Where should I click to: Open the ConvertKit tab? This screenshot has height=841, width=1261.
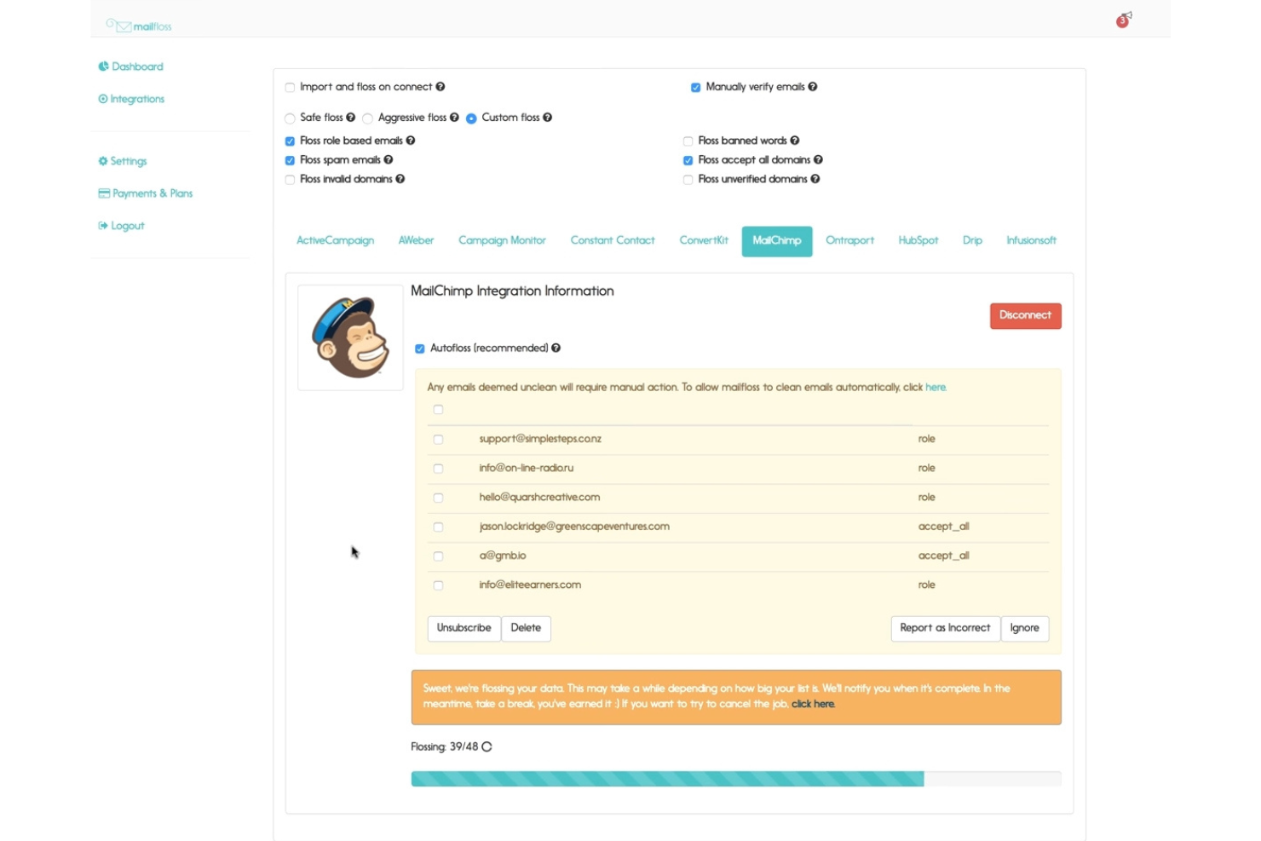(704, 241)
